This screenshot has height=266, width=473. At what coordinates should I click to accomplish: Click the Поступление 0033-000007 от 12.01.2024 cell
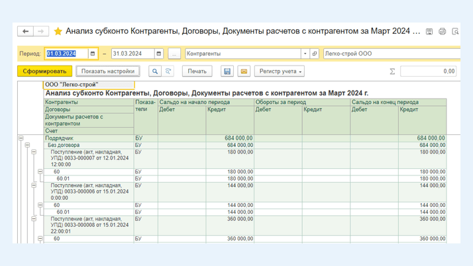pyautogui.click(x=89, y=158)
